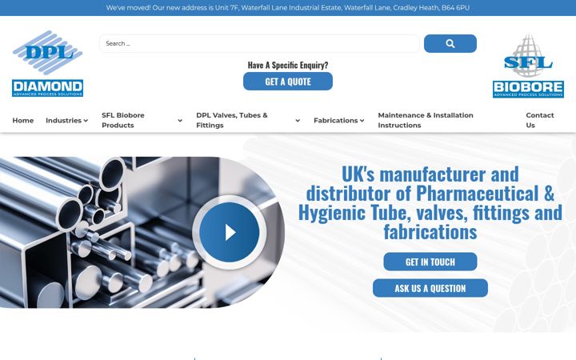
Task: Click the Ask Us A Question button
Action: [430, 288]
